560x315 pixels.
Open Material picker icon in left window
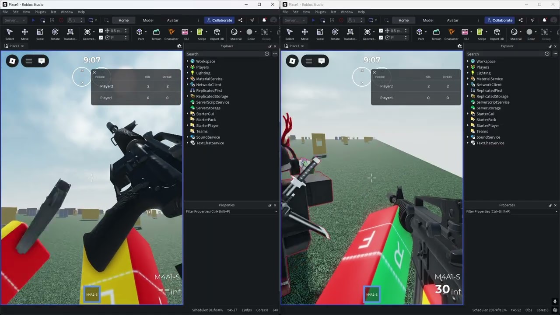(x=234, y=32)
